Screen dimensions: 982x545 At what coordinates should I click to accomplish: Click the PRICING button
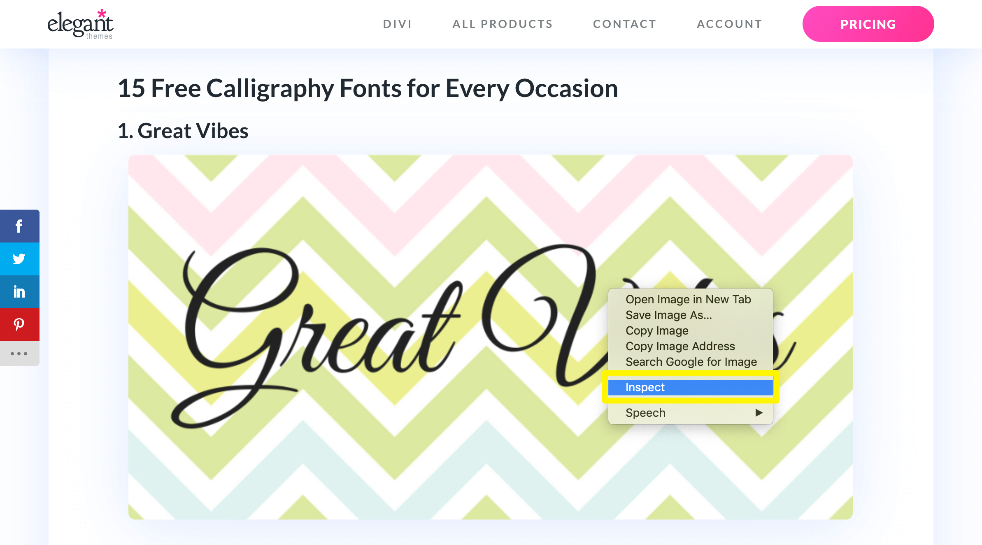(x=867, y=23)
